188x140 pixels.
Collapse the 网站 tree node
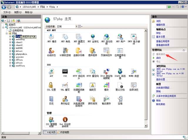click(7, 33)
